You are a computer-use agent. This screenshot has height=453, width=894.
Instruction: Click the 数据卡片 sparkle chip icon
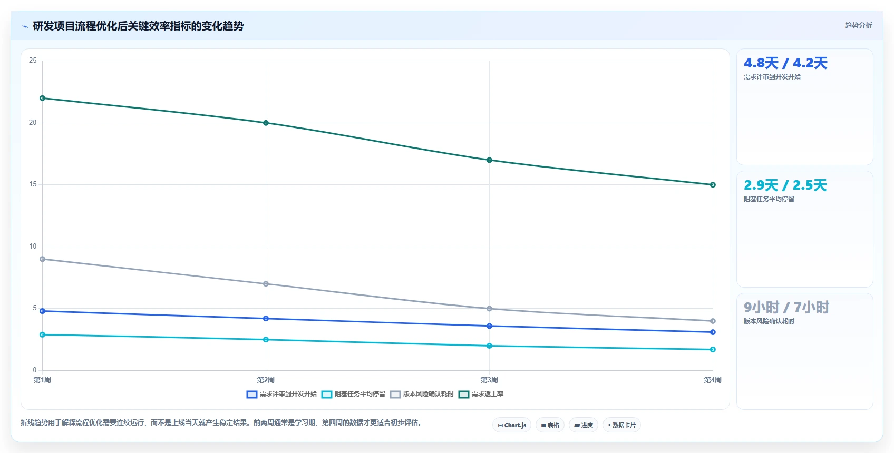pyautogui.click(x=609, y=425)
